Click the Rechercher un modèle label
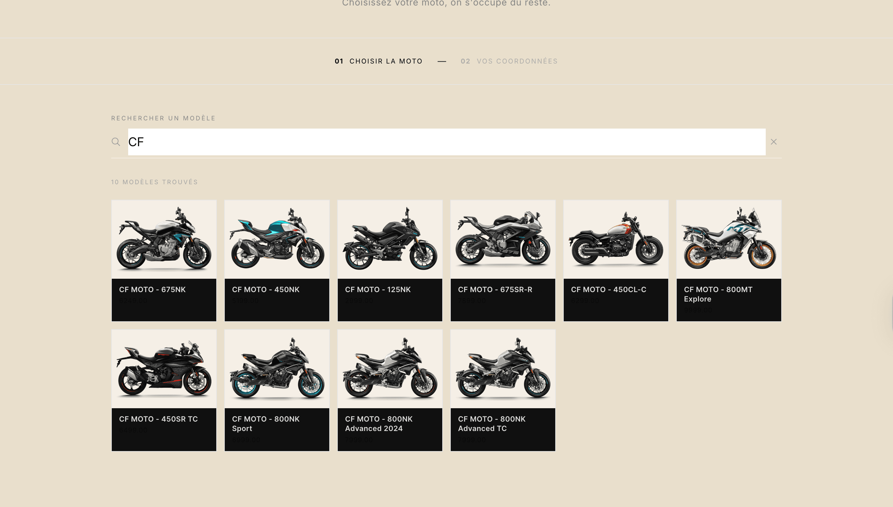The width and height of the screenshot is (893, 507). [x=163, y=119]
